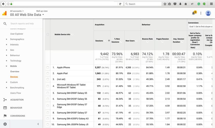Expand the Technology menu arrow
215x128 pixels.
click(6, 61)
